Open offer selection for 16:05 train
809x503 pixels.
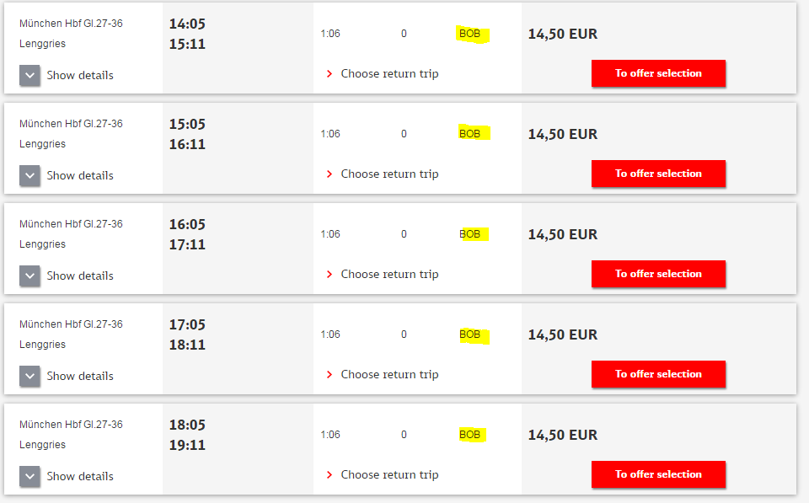(x=658, y=274)
